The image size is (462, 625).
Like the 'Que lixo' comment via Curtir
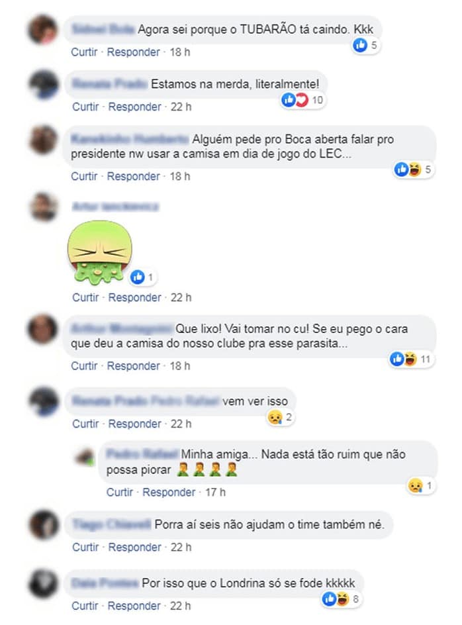click(x=84, y=366)
